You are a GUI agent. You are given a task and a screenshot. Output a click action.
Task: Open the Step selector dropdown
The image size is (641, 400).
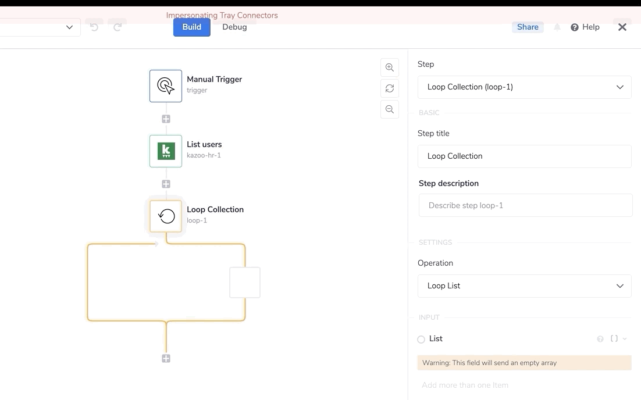point(524,87)
